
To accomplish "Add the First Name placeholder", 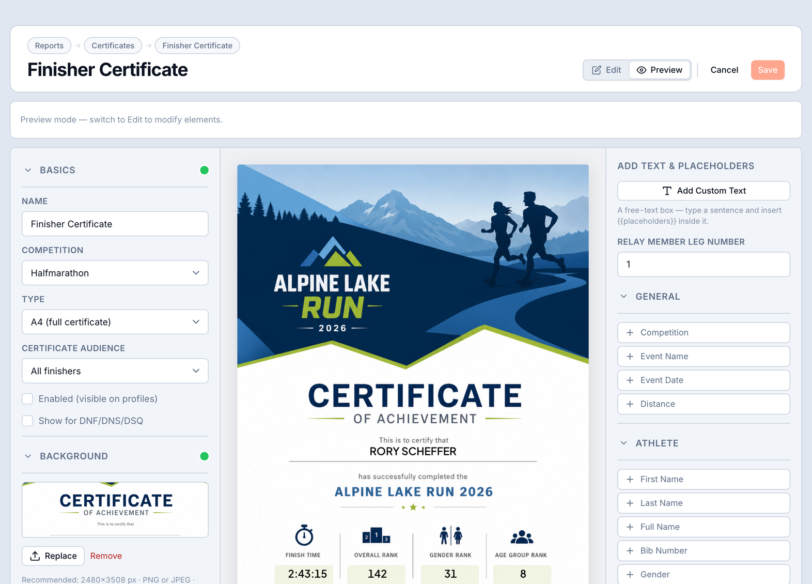I will (704, 479).
